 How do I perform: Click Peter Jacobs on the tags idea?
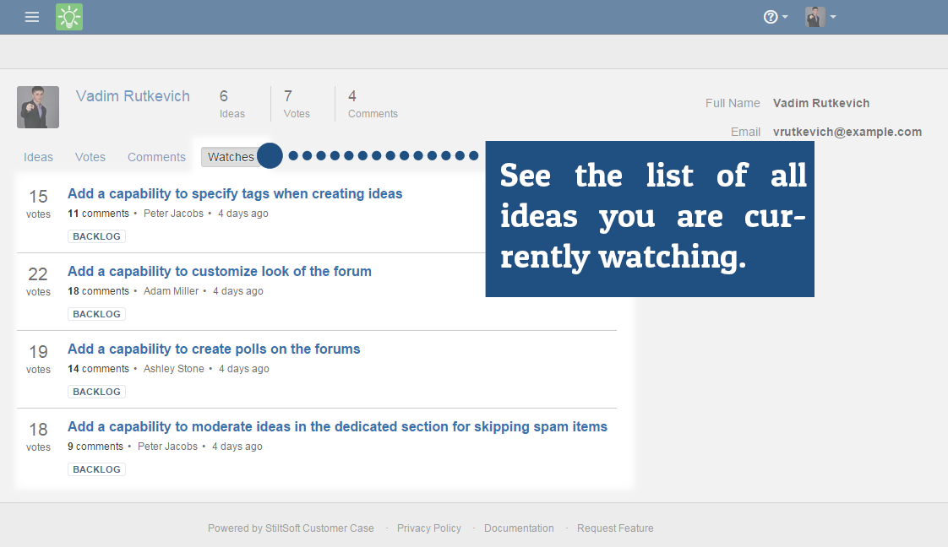click(173, 213)
